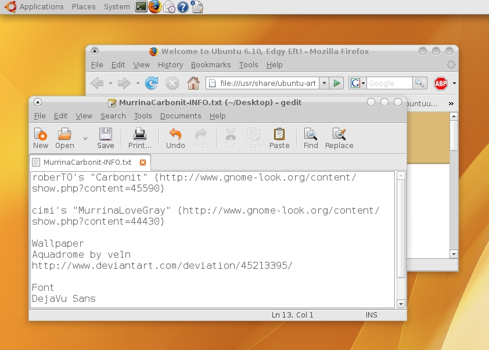Open the mail launcher in top panel
489x350 pixels.
point(169,7)
